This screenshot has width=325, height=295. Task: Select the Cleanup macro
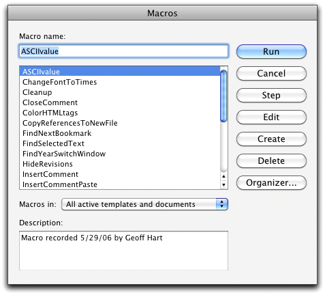point(120,92)
